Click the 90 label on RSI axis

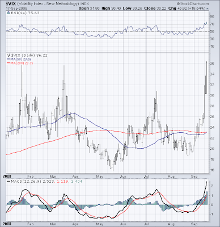click(x=212, y=16)
